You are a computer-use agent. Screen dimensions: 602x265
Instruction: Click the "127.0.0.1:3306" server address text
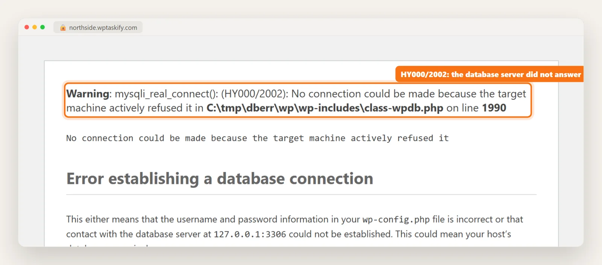coord(250,234)
